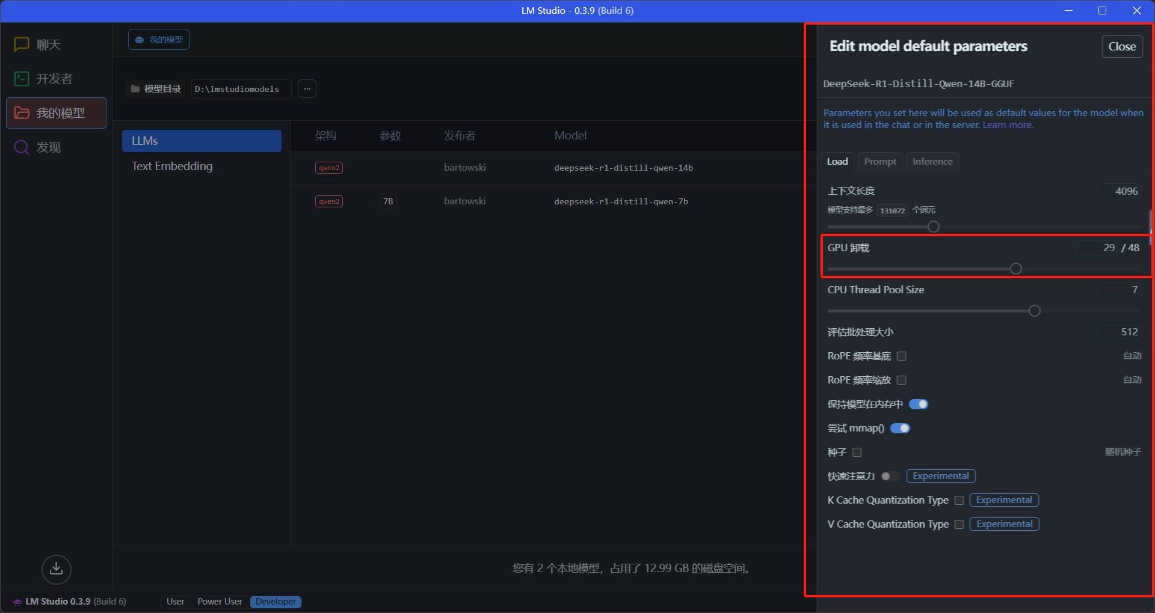Enable the RoPE 频率基底 checkbox

901,356
